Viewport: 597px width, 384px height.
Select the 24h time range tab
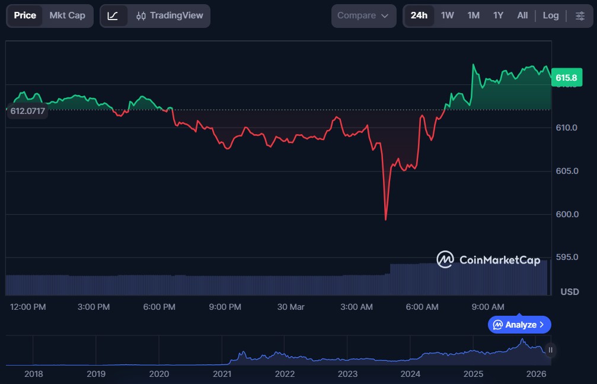[x=419, y=15]
